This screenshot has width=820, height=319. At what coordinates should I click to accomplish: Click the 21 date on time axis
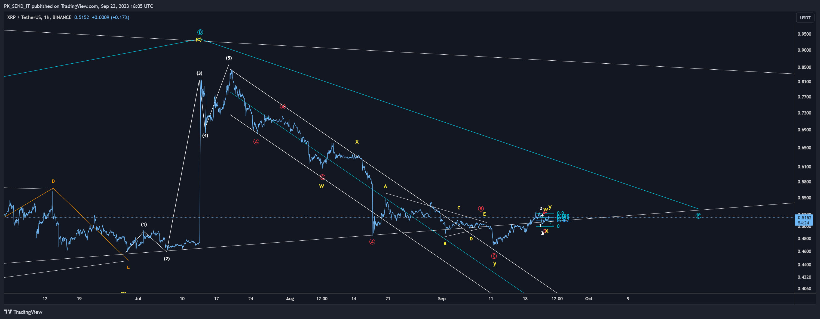click(388, 299)
